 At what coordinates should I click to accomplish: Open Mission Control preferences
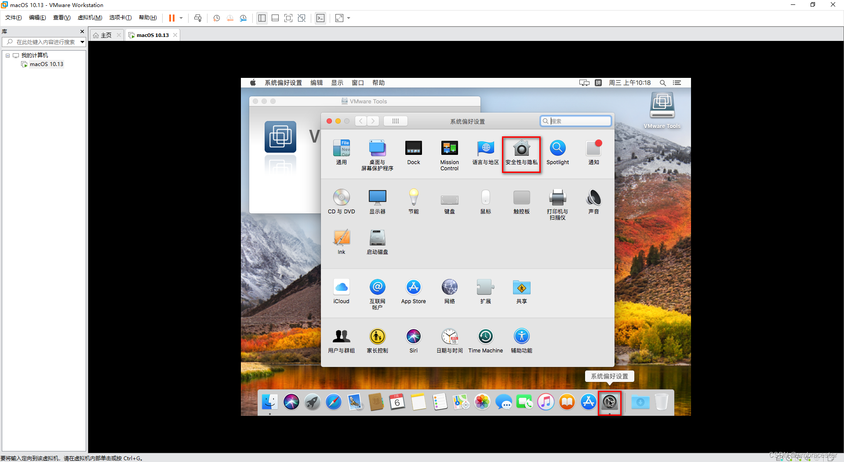[x=450, y=155]
